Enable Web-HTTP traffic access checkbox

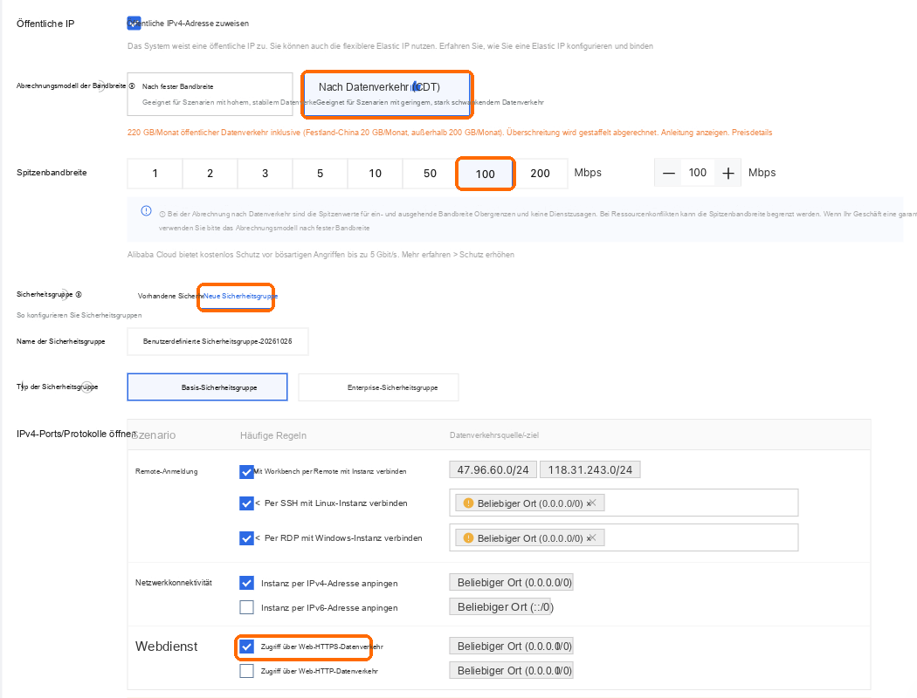[x=247, y=671]
